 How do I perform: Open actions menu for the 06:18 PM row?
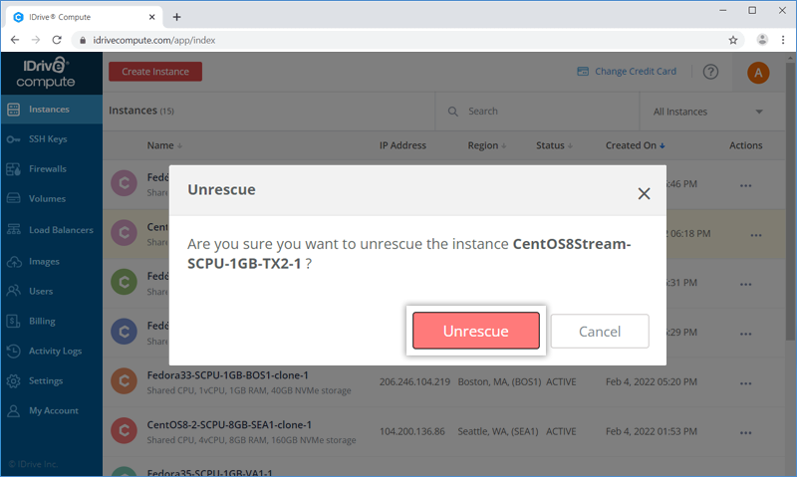click(x=756, y=235)
